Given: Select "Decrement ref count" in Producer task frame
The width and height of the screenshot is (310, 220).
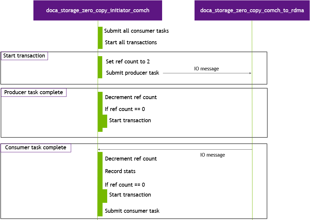Looking at the screenshot, I should pyautogui.click(x=131, y=97).
